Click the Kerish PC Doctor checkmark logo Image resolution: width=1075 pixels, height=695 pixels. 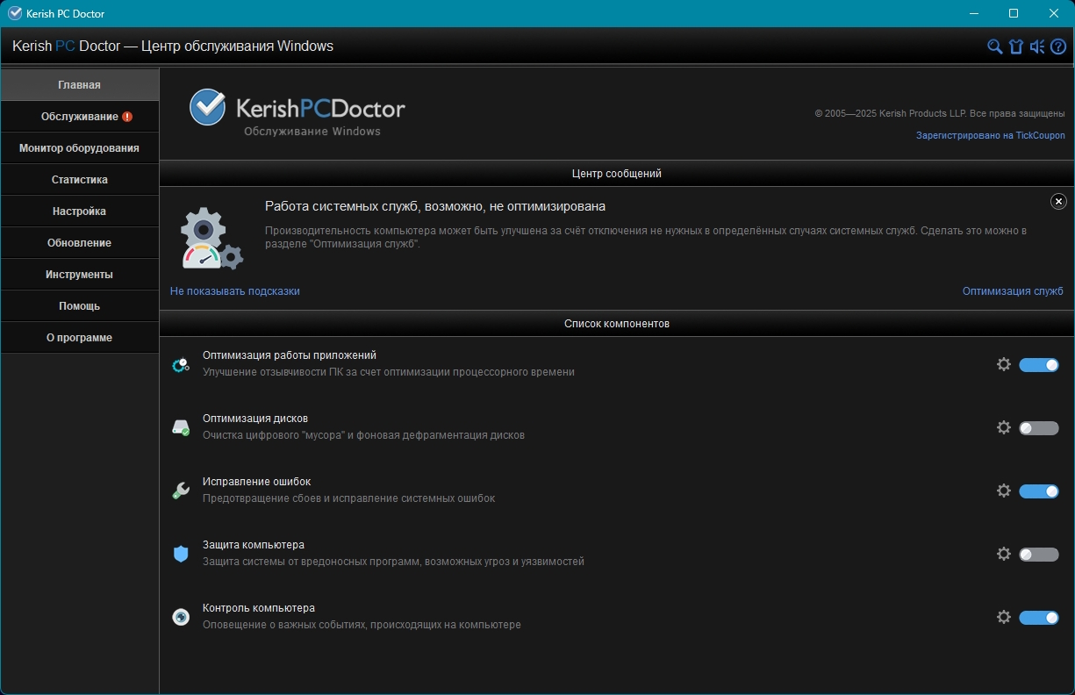point(208,107)
